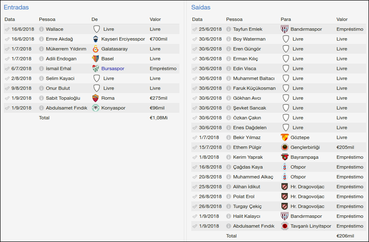The width and height of the screenshot is (369, 242).
Task: Open the Saídas section heading
Action: pyautogui.click(x=201, y=7)
